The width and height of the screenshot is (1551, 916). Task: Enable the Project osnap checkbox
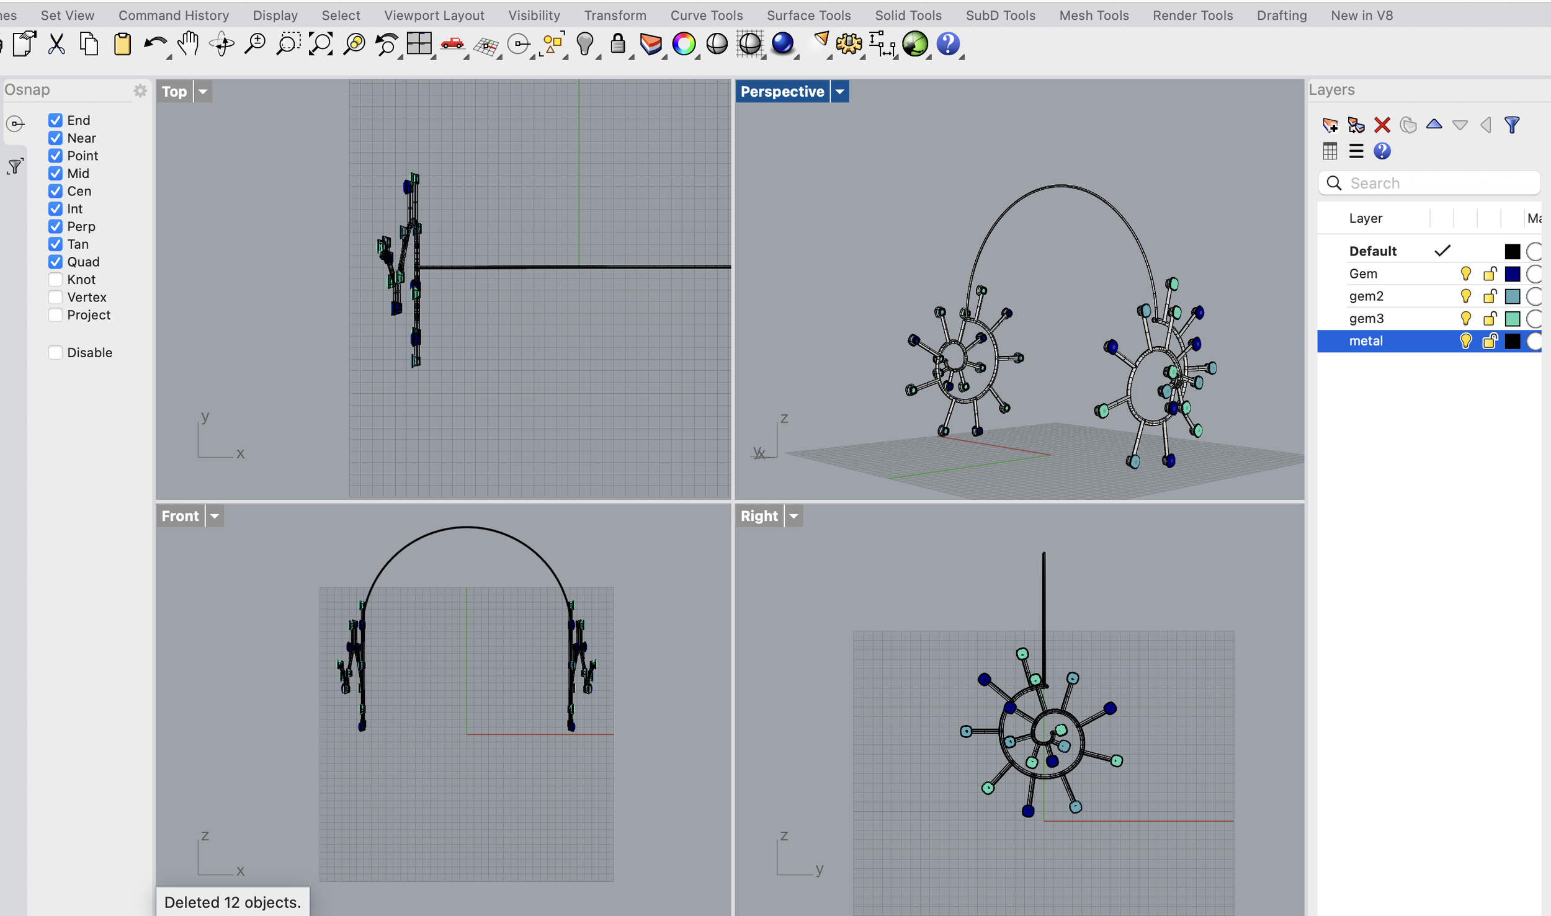coord(55,314)
